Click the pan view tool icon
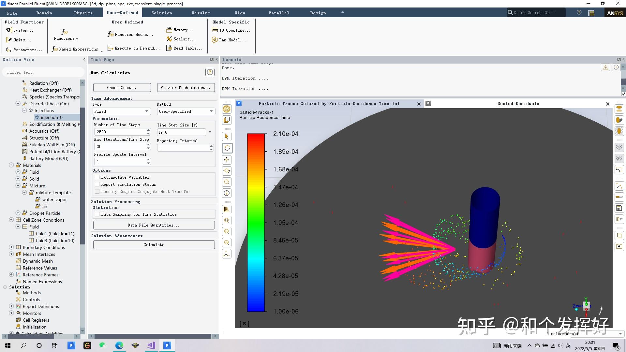 point(227,160)
